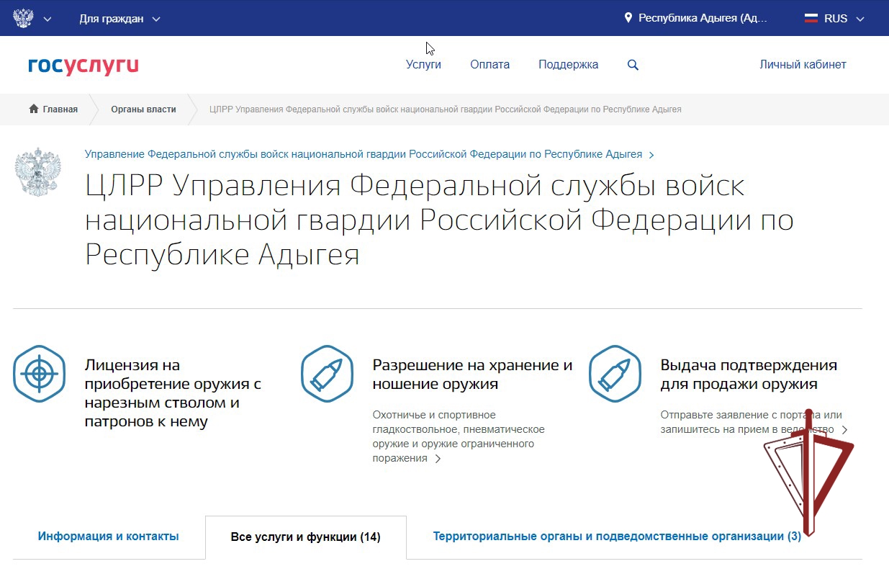The image size is (889, 574).
Task: Click Отправьте заявление с портала description
Action: coord(751,422)
